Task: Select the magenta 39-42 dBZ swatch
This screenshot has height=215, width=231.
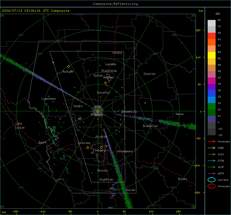Action: (x=211, y=81)
